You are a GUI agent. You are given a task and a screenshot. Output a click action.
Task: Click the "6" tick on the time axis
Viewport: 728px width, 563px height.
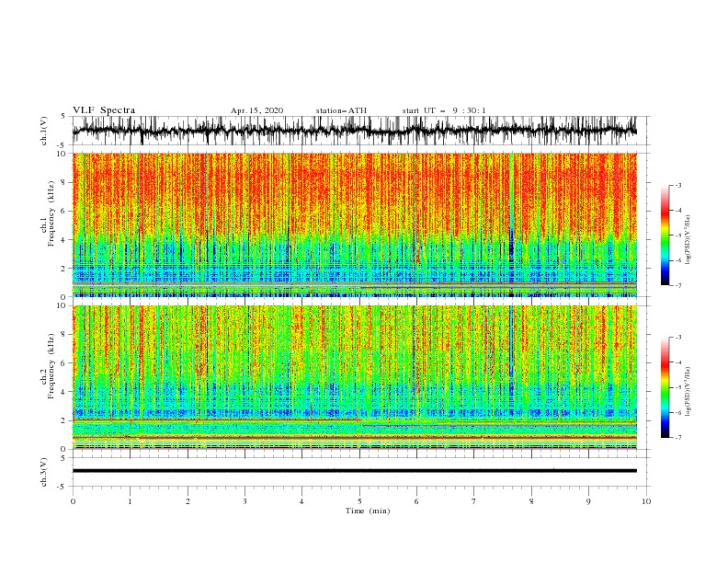(416, 501)
